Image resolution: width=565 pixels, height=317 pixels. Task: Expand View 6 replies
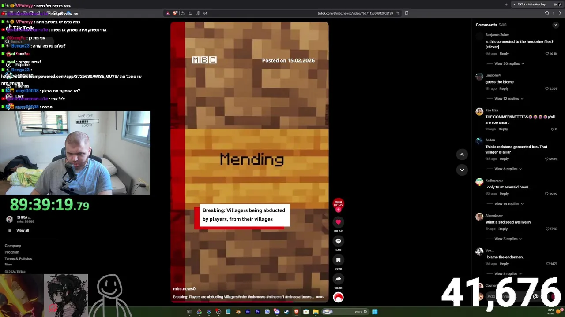coord(508,169)
